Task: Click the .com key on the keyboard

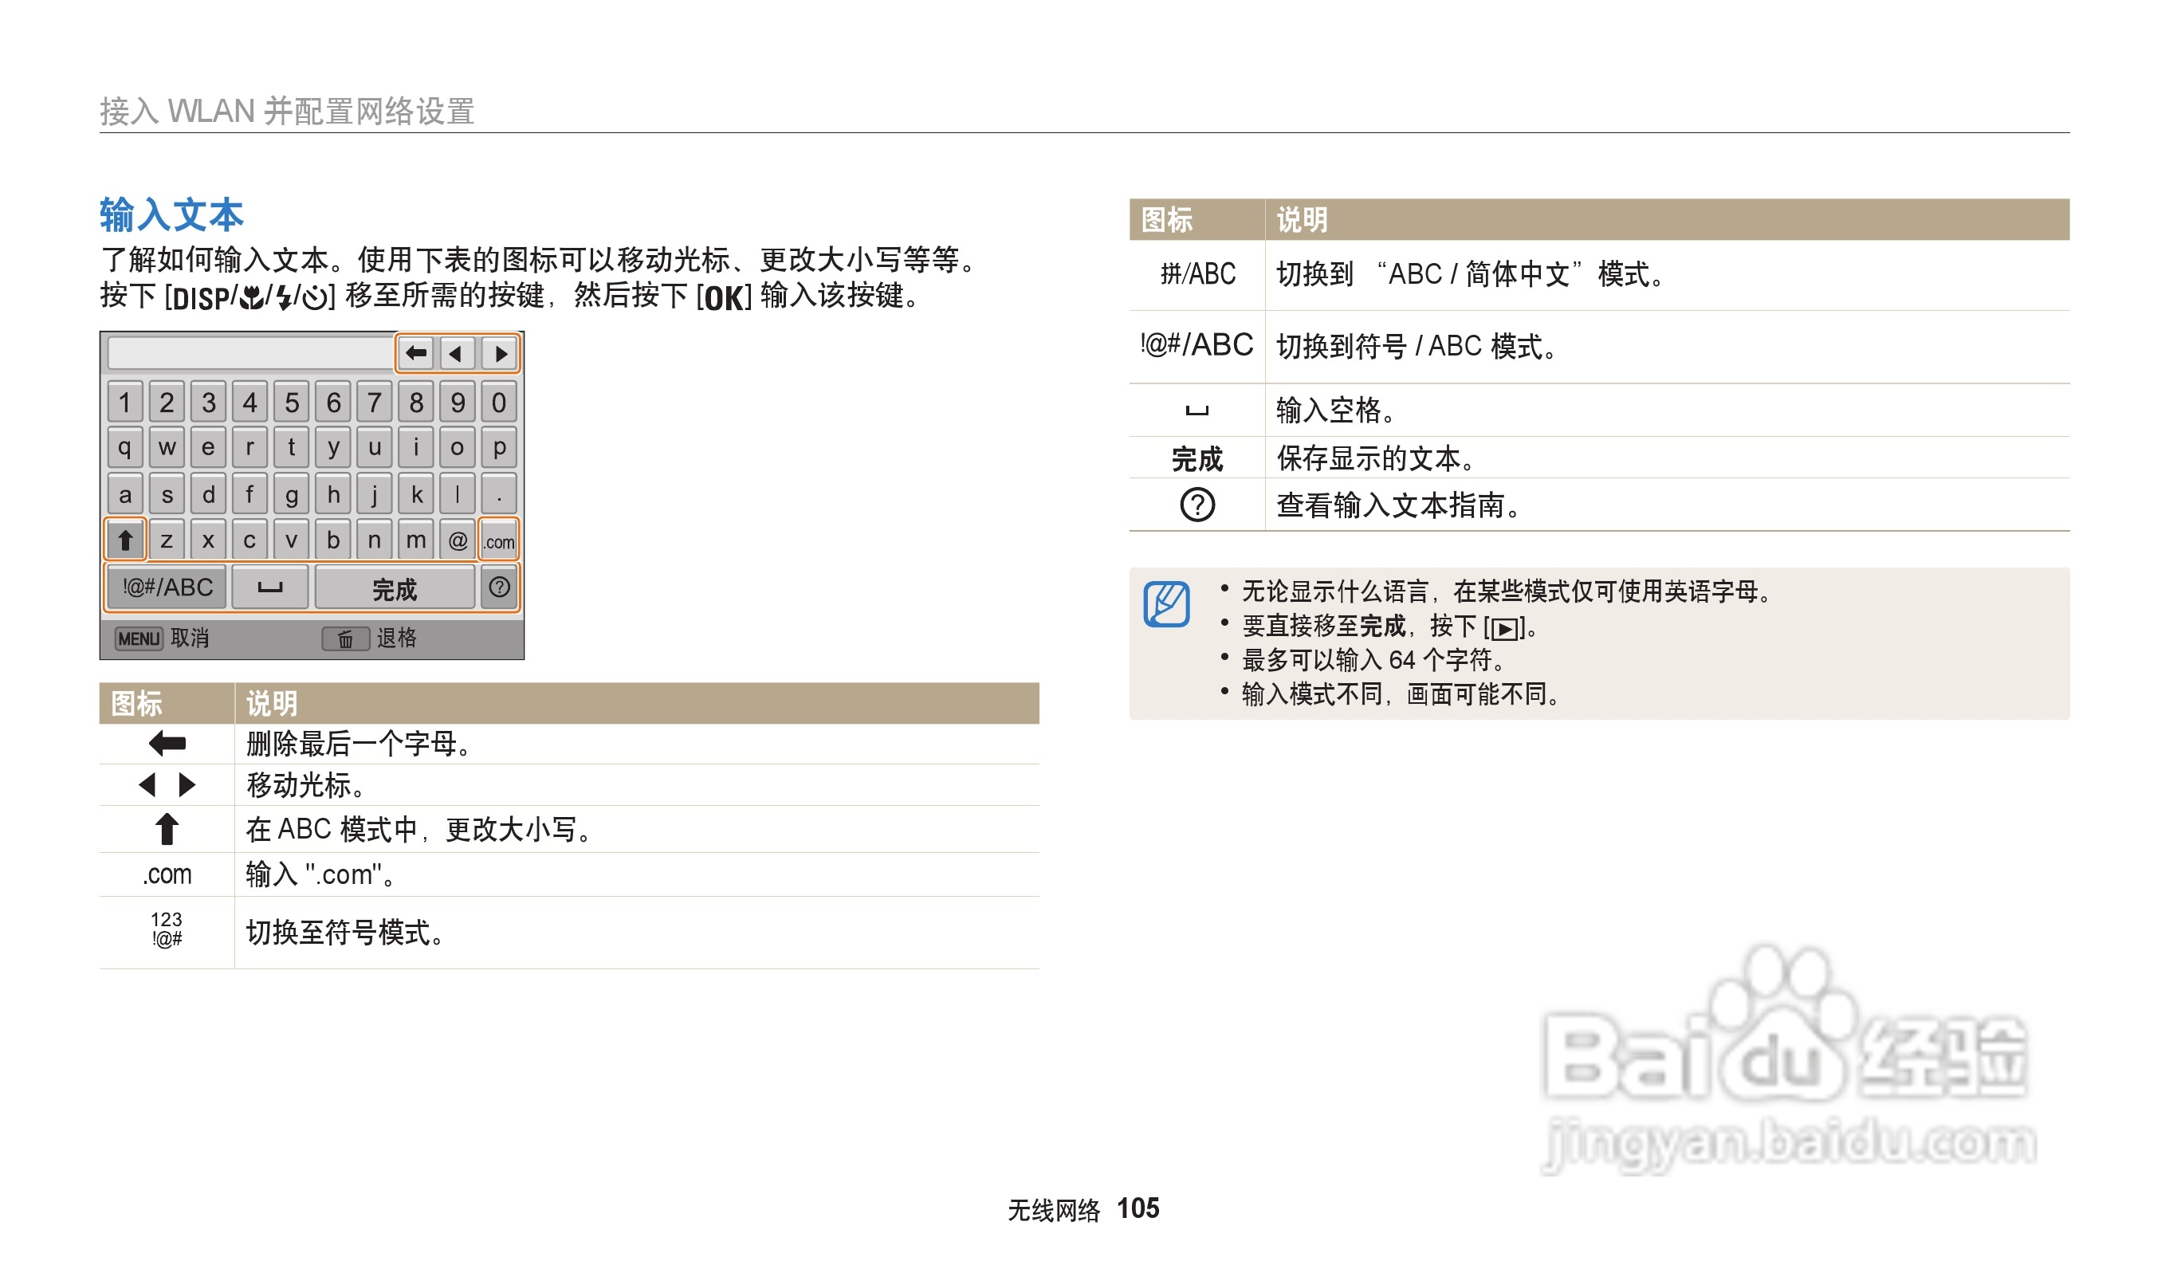Action: click(x=501, y=541)
